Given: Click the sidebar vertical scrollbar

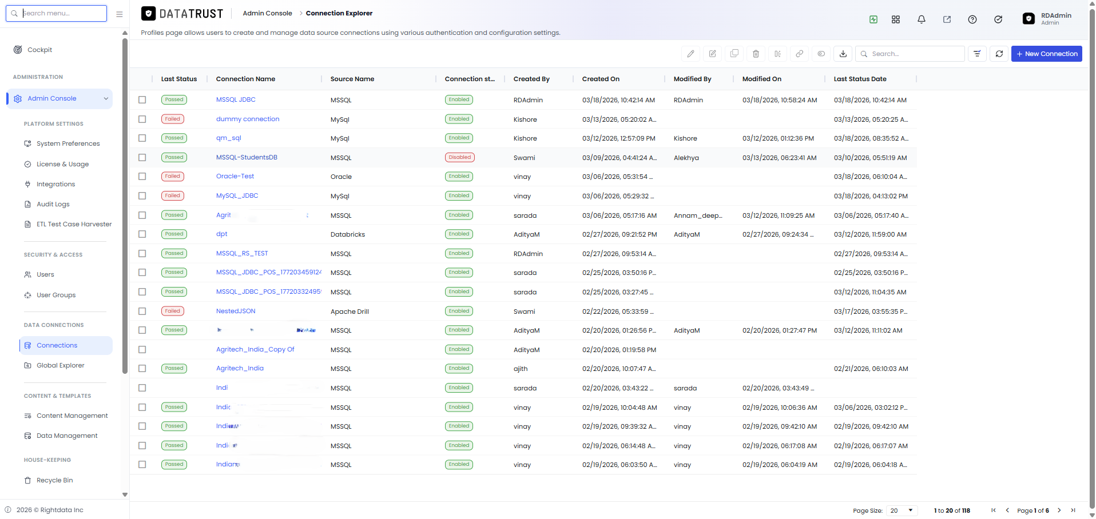Looking at the screenshot, I should click(125, 206).
